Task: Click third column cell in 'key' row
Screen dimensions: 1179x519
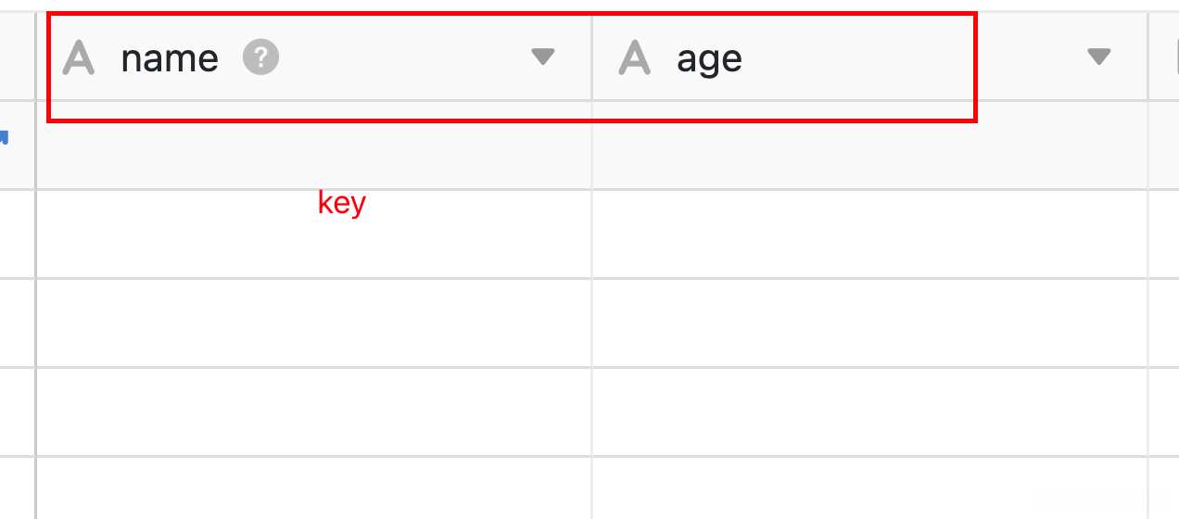Action: pyautogui.click(x=1164, y=234)
